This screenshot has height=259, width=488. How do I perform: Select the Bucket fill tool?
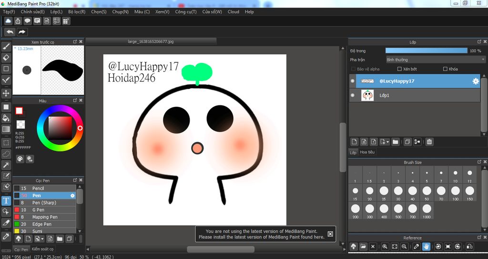pos(6,118)
